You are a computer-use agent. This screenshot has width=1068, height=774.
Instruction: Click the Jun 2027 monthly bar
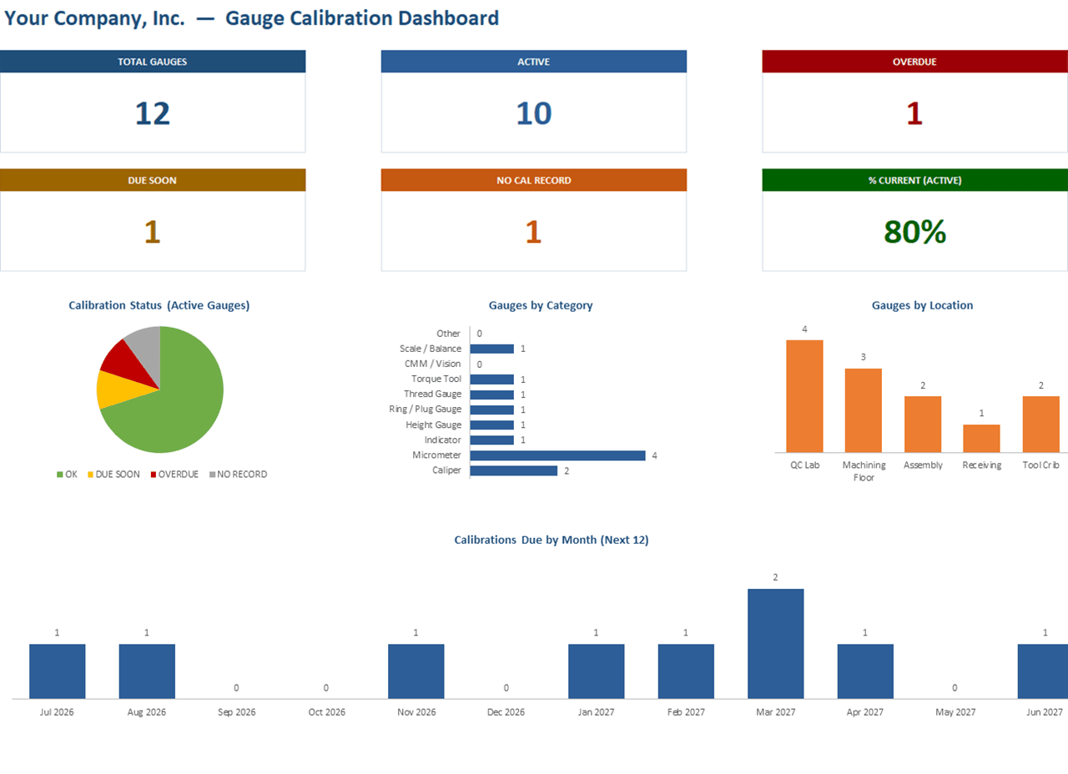tap(1043, 671)
